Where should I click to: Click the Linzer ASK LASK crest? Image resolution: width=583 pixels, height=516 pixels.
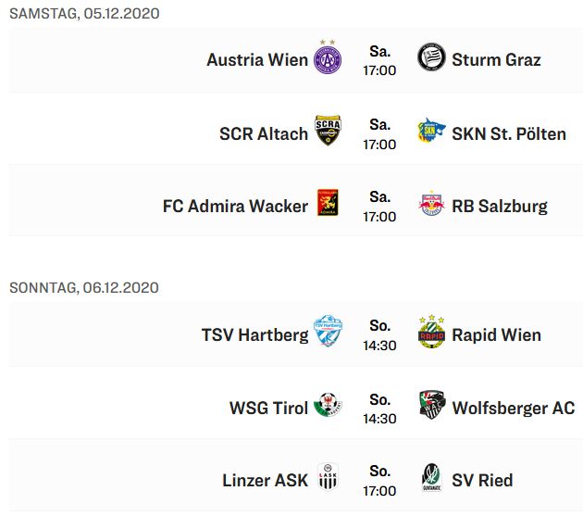pyautogui.click(x=328, y=477)
